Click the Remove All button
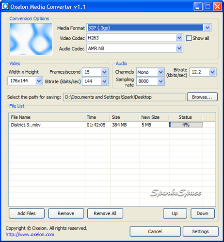The height and width of the screenshot is (242, 224). [x=105, y=213]
